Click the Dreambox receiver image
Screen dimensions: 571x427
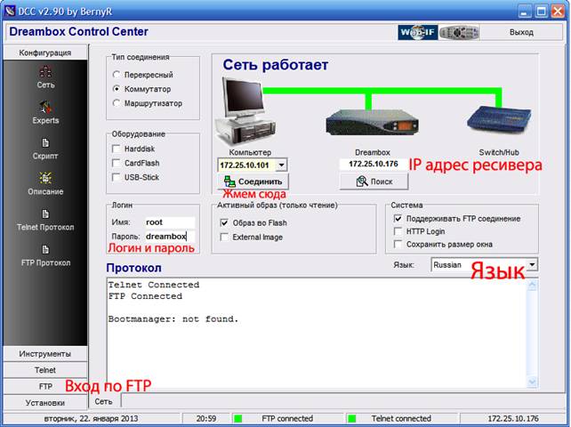(372, 123)
